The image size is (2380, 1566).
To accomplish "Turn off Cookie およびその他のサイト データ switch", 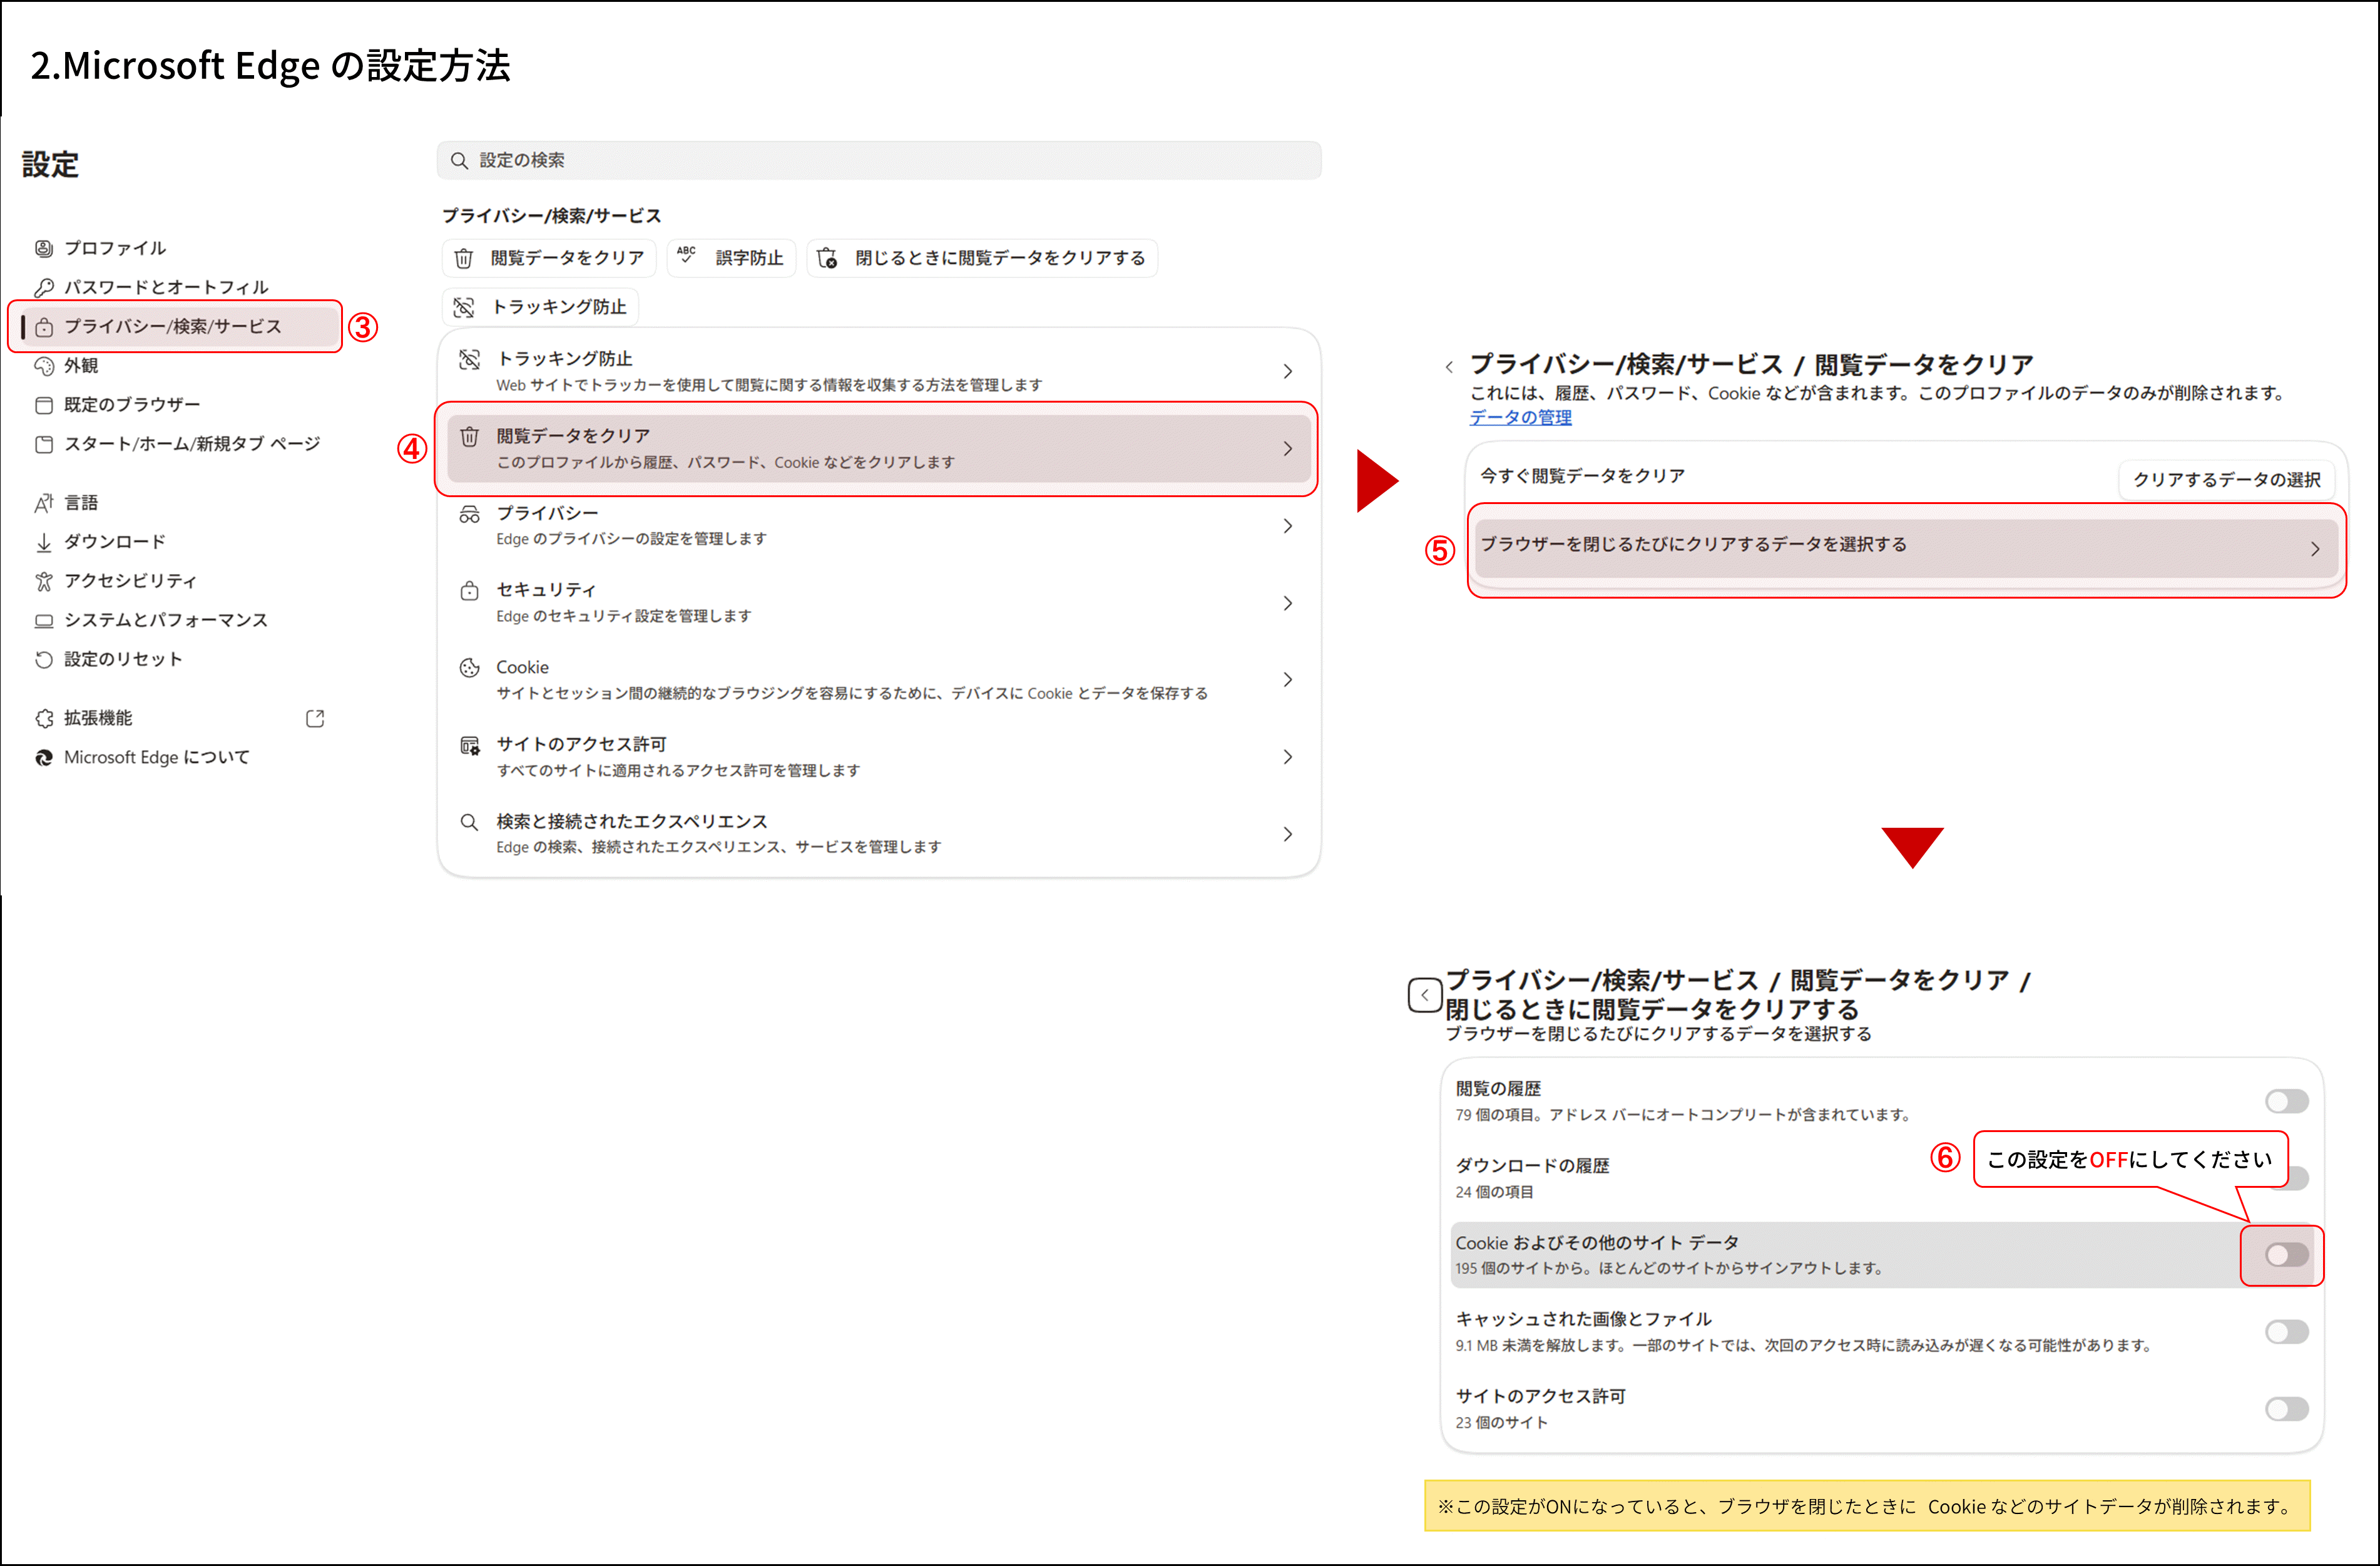I will (x=2286, y=1255).
